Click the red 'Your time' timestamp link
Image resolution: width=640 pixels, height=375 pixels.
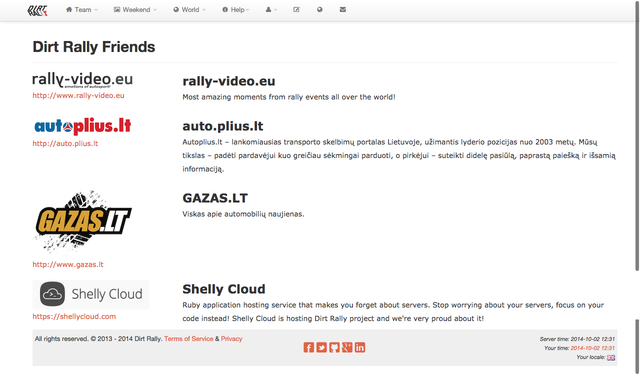[x=593, y=348]
